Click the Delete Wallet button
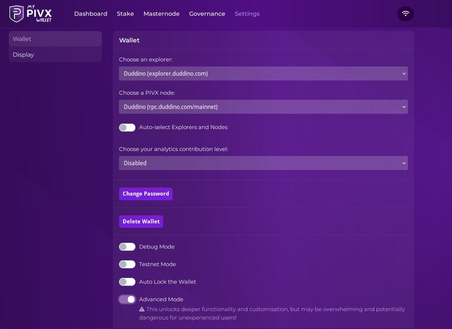 pos(141,222)
